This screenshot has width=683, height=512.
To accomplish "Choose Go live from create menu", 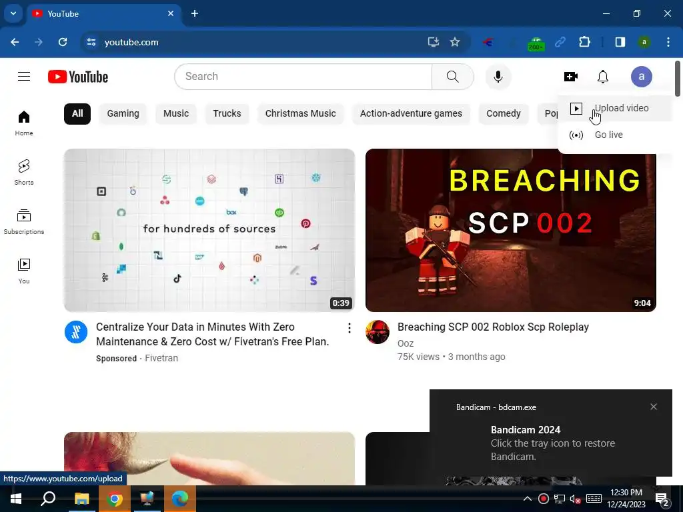I will click(x=615, y=135).
